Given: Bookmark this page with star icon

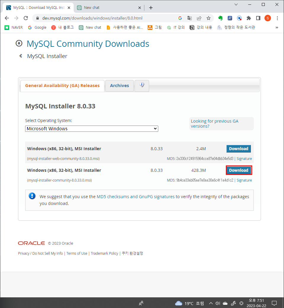Looking at the screenshot, I should [209, 18].
